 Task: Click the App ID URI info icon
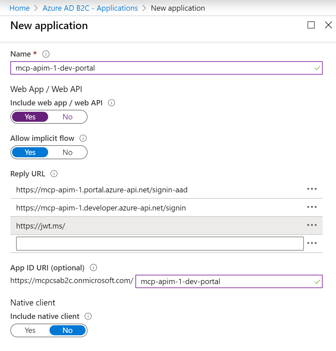coord(94,268)
